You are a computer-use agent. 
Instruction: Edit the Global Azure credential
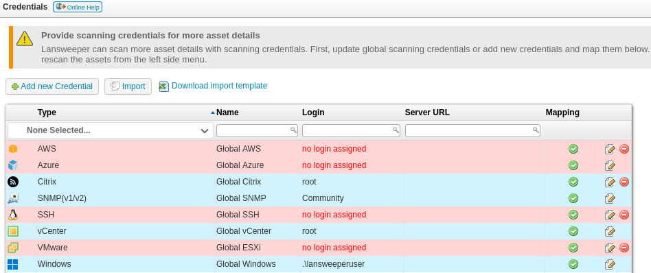point(610,165)
